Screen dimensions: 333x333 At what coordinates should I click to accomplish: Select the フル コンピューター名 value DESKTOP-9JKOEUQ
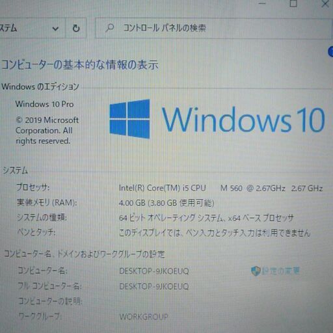click(154, 286)
